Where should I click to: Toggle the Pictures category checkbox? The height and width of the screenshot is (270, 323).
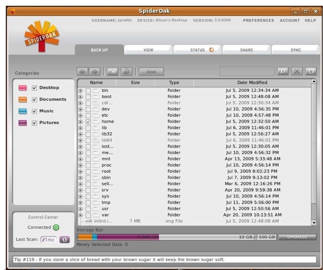point(35,123)
